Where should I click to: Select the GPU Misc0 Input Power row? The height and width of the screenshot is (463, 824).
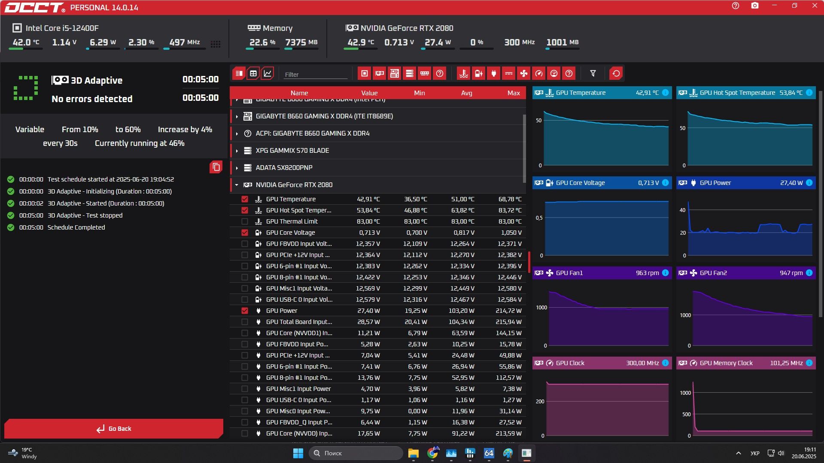(x=378, y=411)
